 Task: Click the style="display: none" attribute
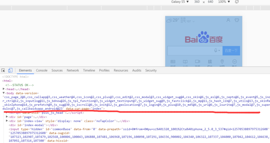64,121
